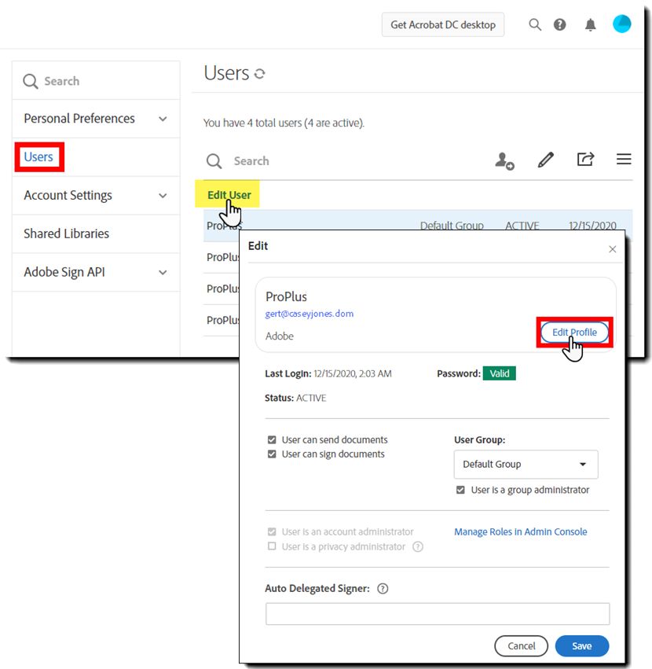The height and width of the screenshot is (669, 652).
Task: Click the search magnifier icon in top bar
Action: [x=535, y=24]
